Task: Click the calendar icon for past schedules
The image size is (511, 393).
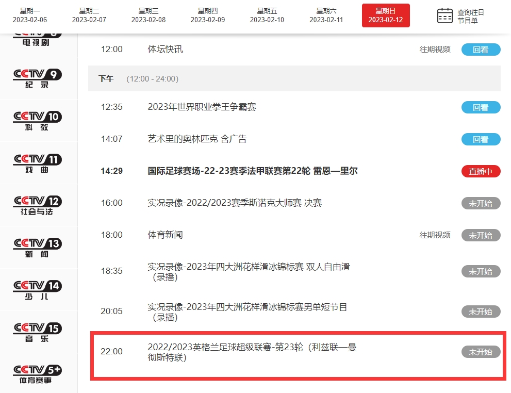Action: click(x=444, y=15)
